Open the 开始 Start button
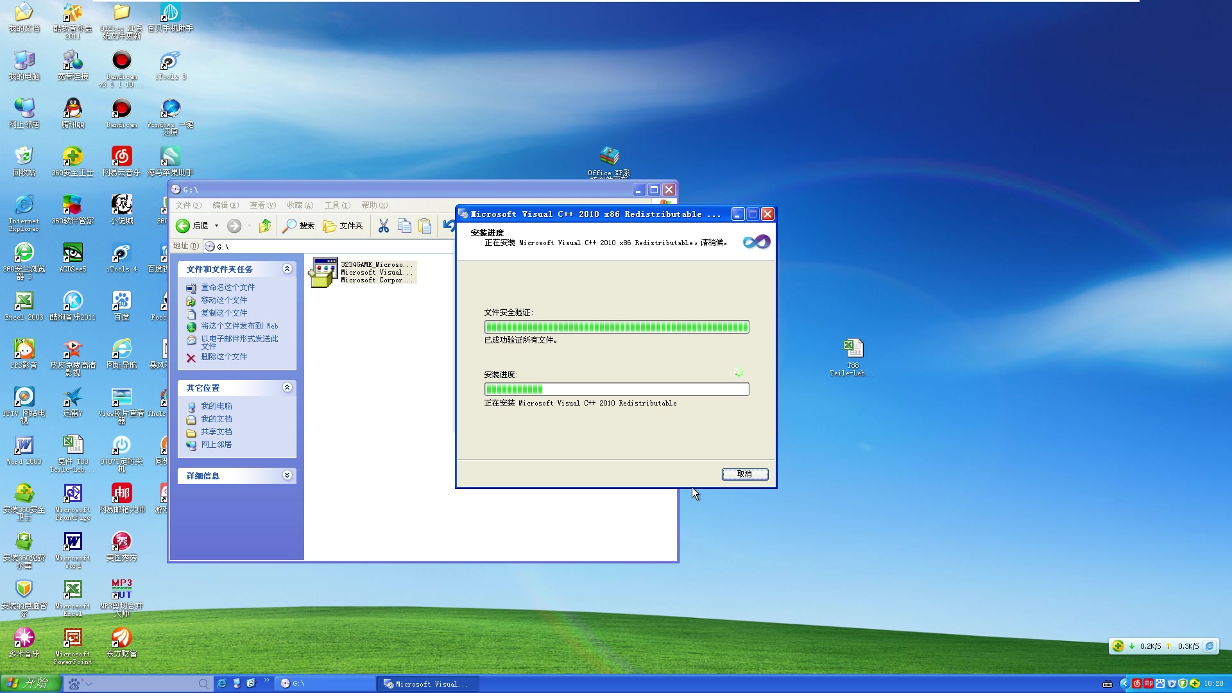The width and height of the screenshot is (1232, 693). 30,683
